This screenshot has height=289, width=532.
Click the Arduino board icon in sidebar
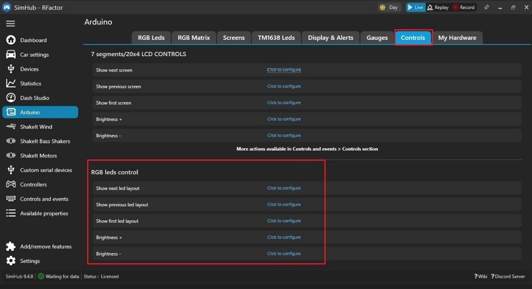[x=11, y=112]
